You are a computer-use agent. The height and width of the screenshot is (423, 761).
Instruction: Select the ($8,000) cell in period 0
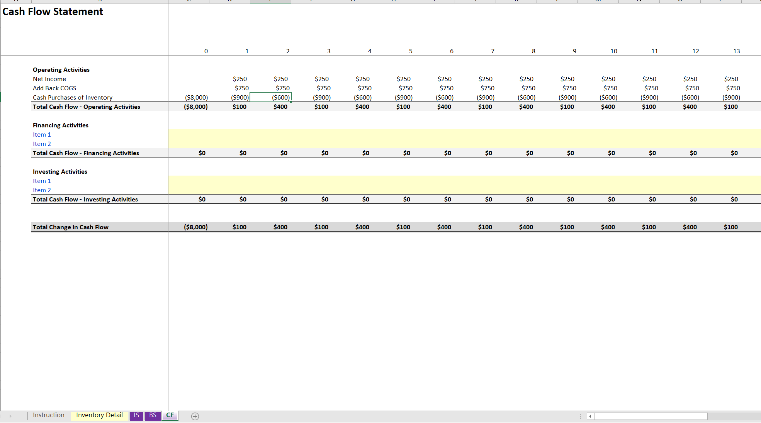(196, 97)
